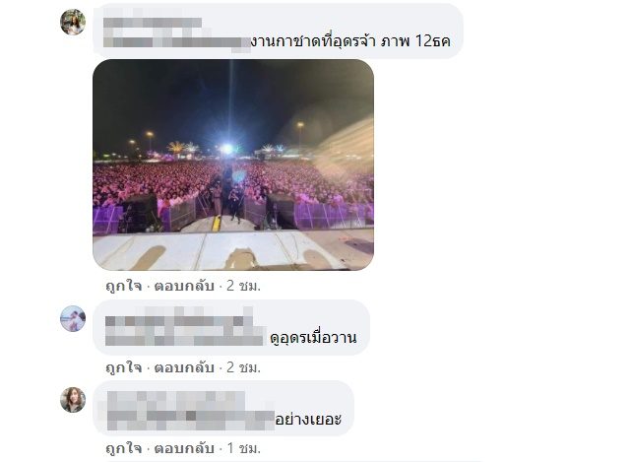This screenshot has width=632, height=462.
Task: Click ตอบกลับ under the concert photo comment
Action: (x=184, y=286)
